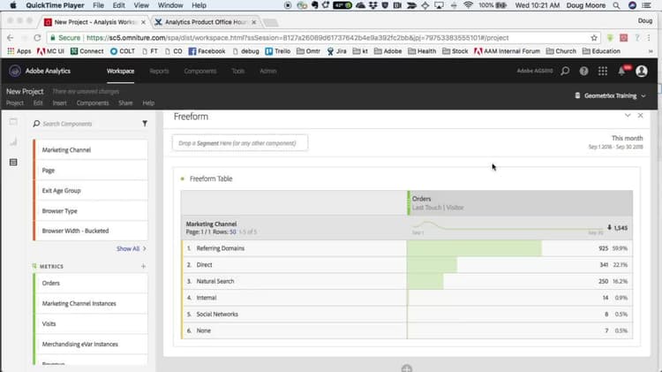662x372 pixels.
Task: Click the Search Components field
Action: (x=87, y=124)
